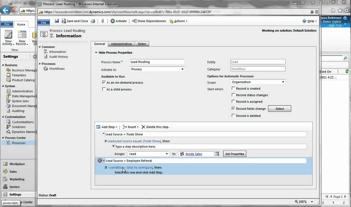Uncheck Record fields change
The width and height of the screenshot is (351, 207).
233,108
